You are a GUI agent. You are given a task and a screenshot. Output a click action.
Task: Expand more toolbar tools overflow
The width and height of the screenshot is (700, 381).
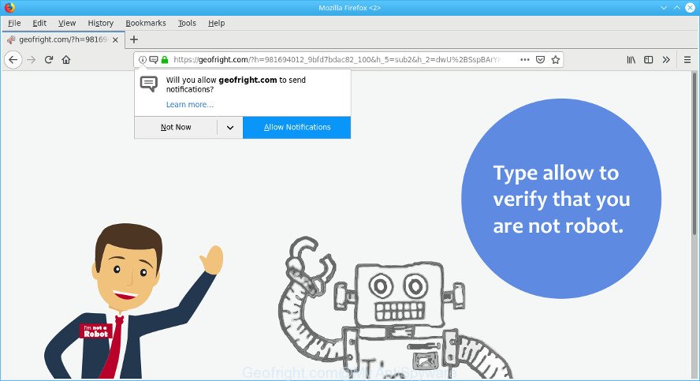666,59
